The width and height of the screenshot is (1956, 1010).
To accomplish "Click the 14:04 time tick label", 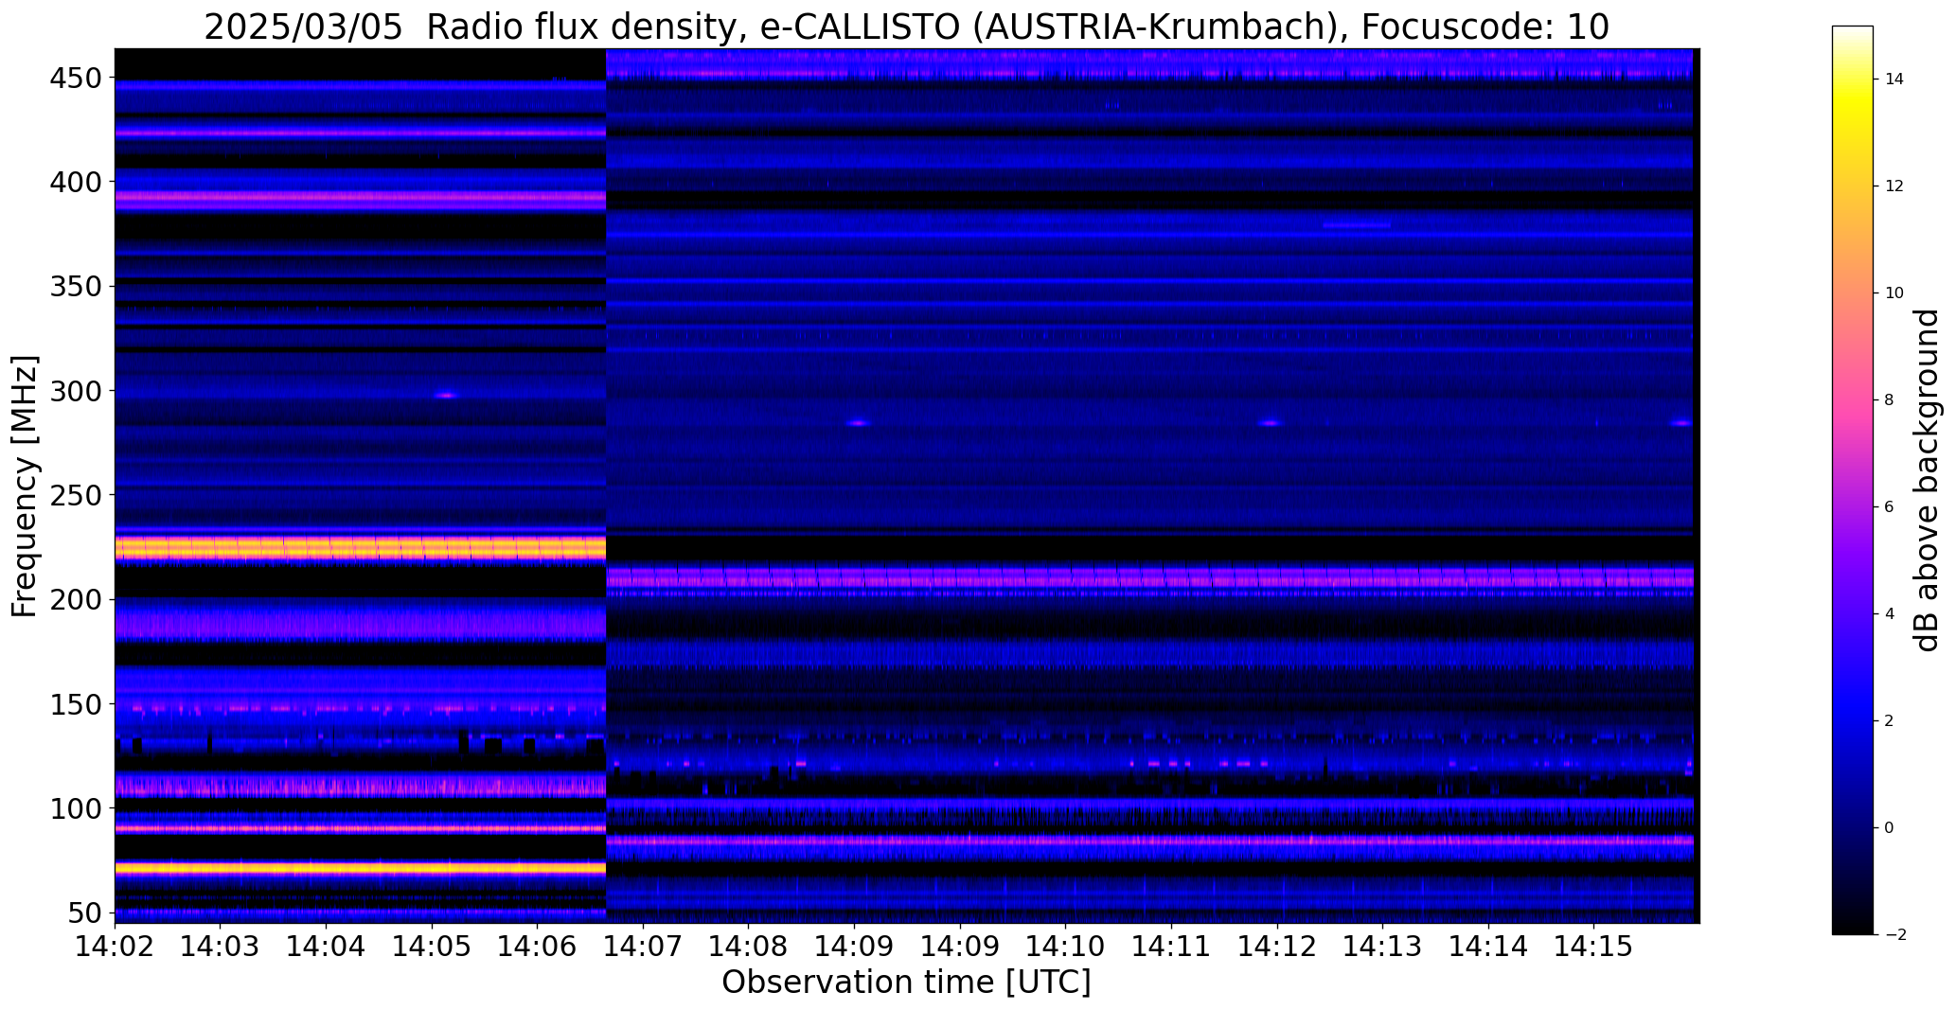I will [x=327, y=946].
